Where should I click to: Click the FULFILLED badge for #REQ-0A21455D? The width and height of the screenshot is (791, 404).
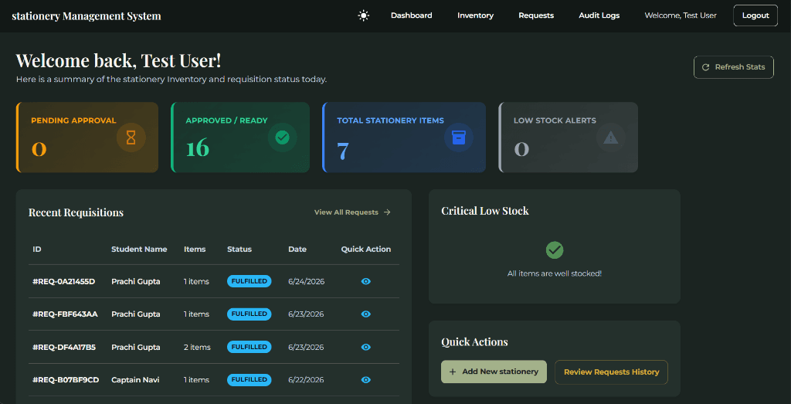(250, 281)
